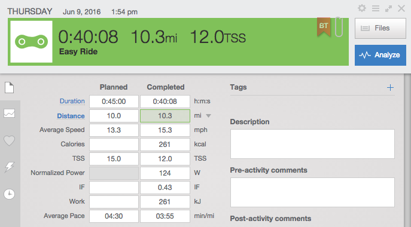Expand workout view with arrows icon
The image size is (411, 227).
pyautogui.click(x=388, y=8)
